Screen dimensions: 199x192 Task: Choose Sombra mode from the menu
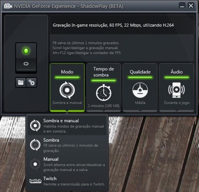[67, 145]
